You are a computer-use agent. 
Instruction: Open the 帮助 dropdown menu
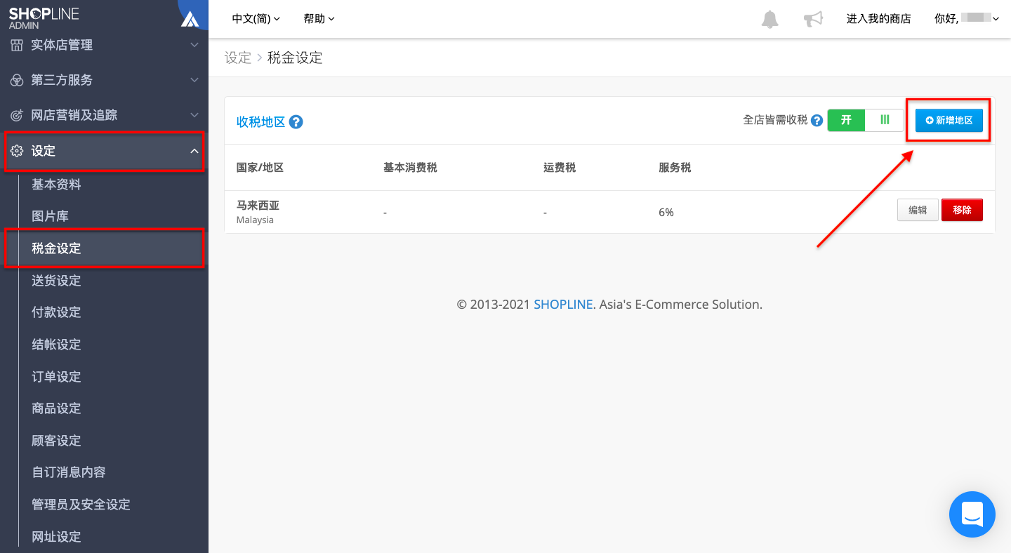(x=319, y=19)
